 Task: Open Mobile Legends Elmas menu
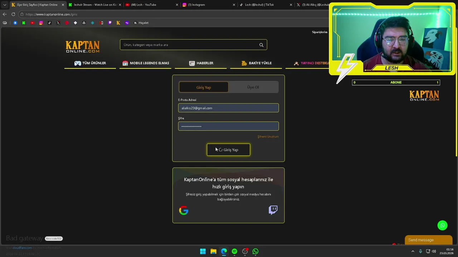pos(145,63)
